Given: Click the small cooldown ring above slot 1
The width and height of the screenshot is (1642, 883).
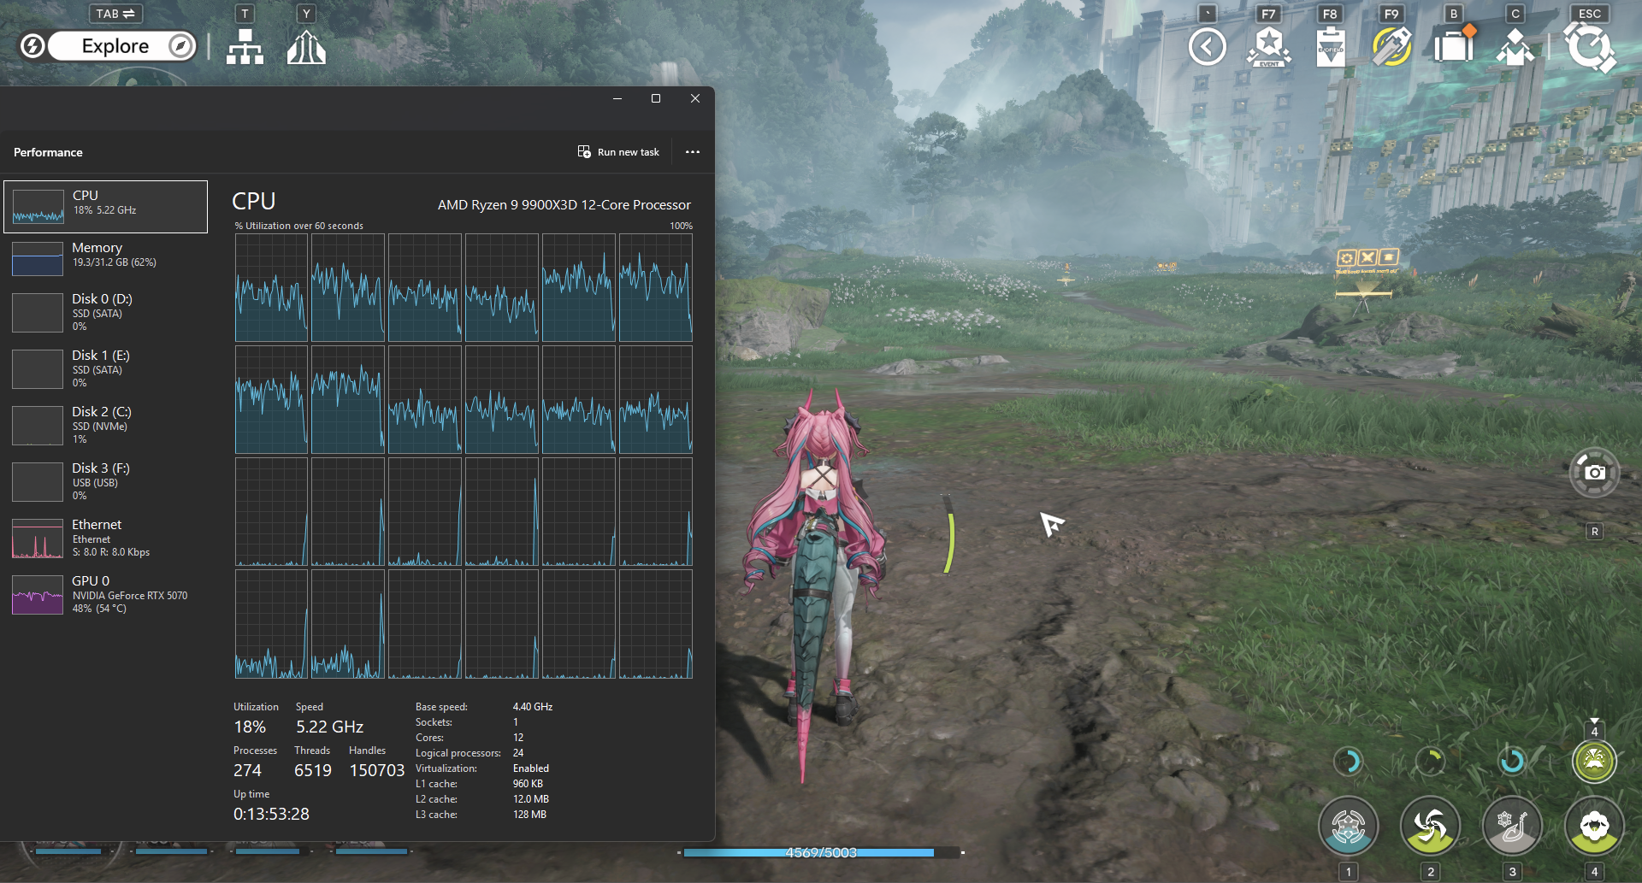Looking at the screenshot, I should pos(1349,761).
